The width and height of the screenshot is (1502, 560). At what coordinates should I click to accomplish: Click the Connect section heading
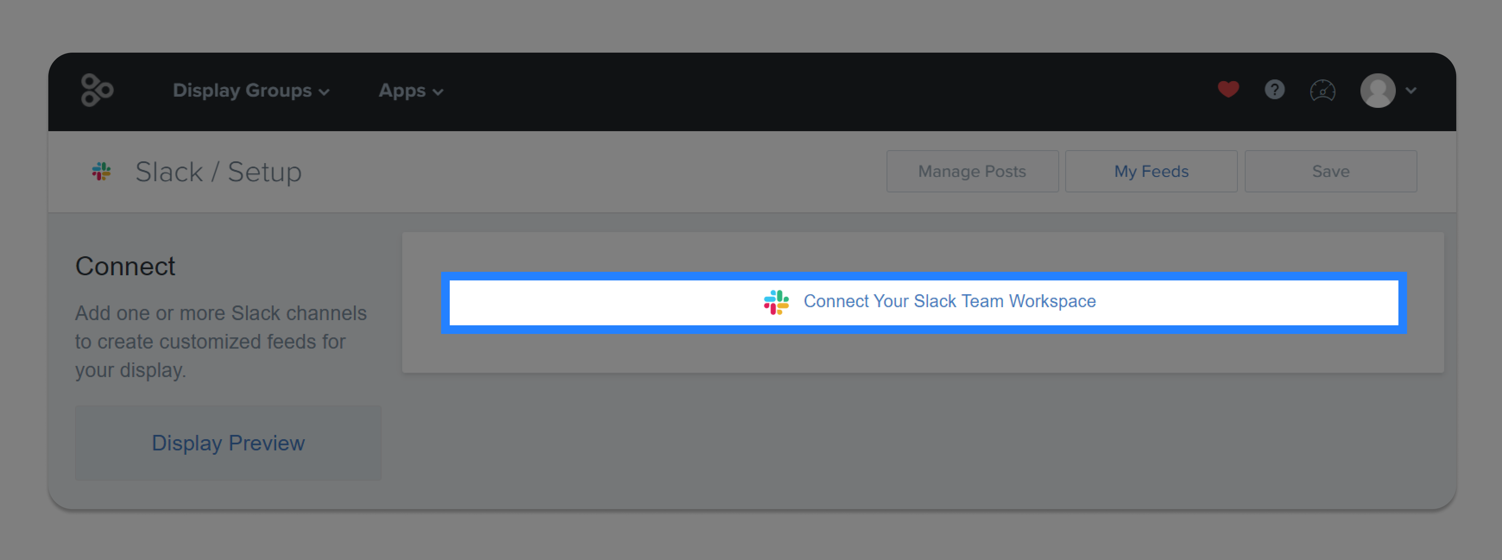pos(125,266)
